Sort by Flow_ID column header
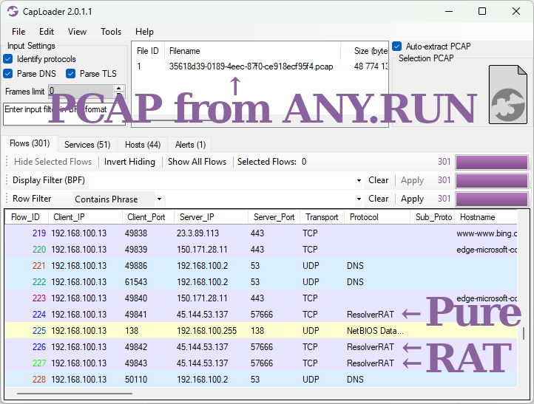Viewport: 534px width, 404px height. [x=26, y=217]
